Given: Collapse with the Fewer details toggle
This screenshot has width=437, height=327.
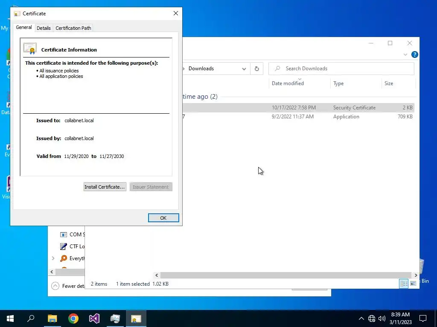Looking at the screenshot, I should click(68, 286).
